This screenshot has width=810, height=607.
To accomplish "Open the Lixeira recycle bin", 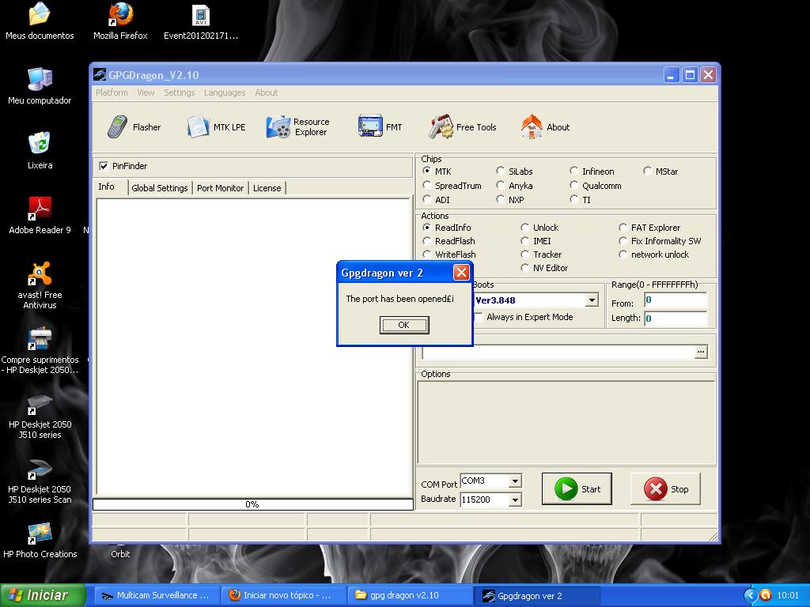I will pyautogui.click(x=40, y=151).
